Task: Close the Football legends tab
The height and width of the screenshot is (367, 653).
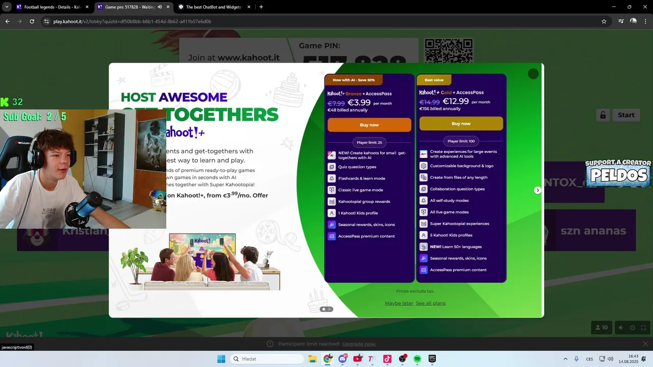Action: pyautogui.click(x=87, y=7)
